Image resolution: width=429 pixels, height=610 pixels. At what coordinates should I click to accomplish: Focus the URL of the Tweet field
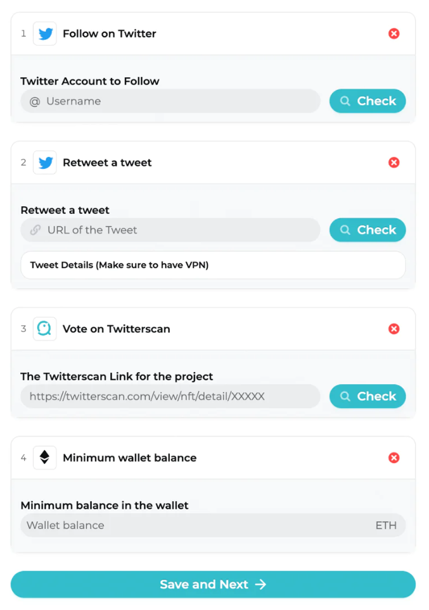(x=170, y=230)
